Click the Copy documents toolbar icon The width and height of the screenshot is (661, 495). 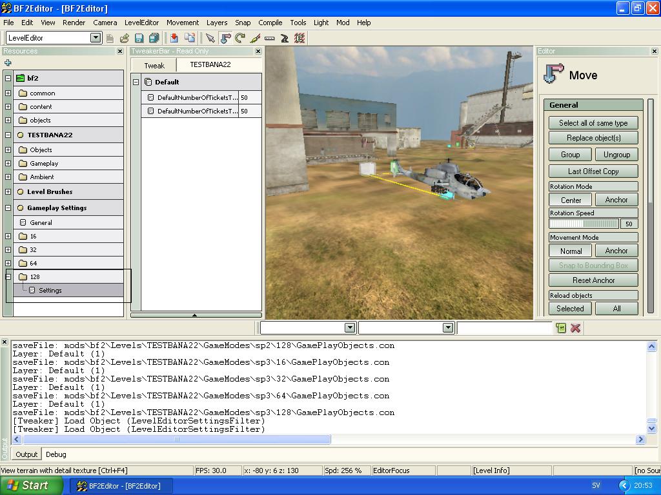coord(190,38)
